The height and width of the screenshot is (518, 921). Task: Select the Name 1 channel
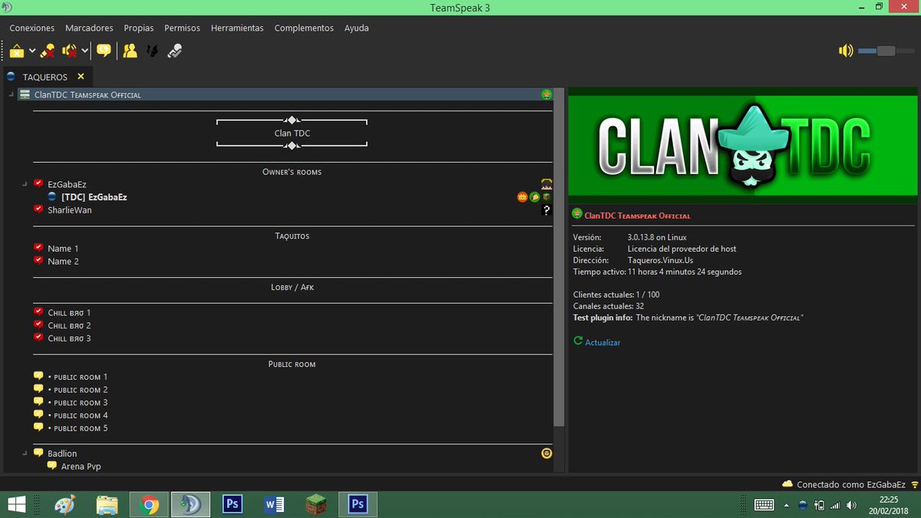click(63, 248)
